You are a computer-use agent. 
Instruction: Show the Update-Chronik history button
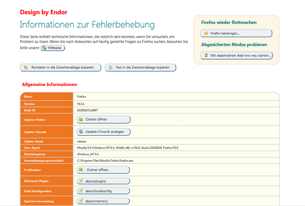tap(103, 132)
